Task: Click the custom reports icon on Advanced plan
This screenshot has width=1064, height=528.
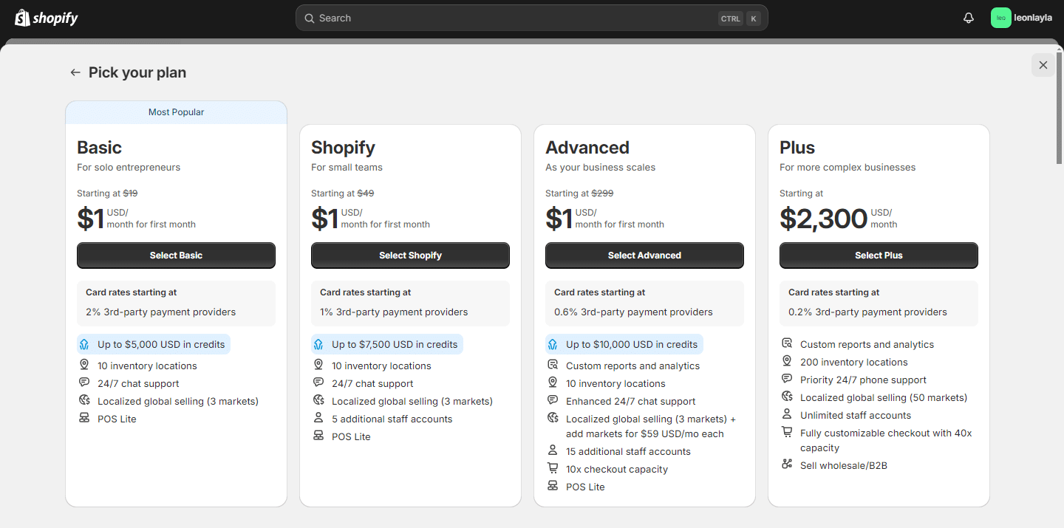Action: (552, 366)
